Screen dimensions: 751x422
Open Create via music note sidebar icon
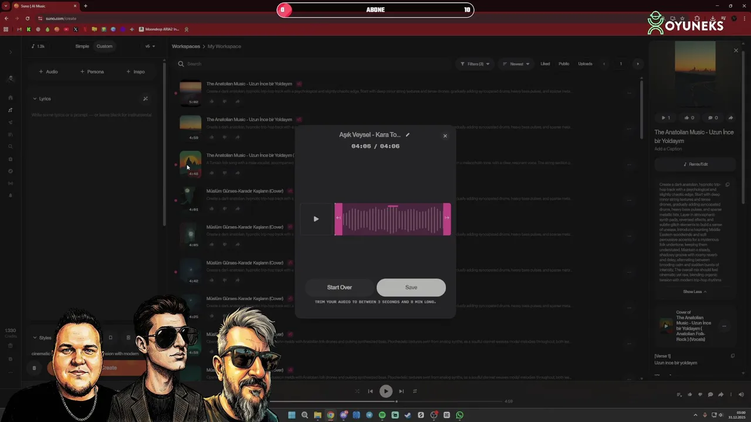point(11,110)
